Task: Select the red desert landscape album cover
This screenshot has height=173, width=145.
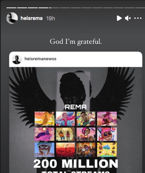Action: click(65, 150)
